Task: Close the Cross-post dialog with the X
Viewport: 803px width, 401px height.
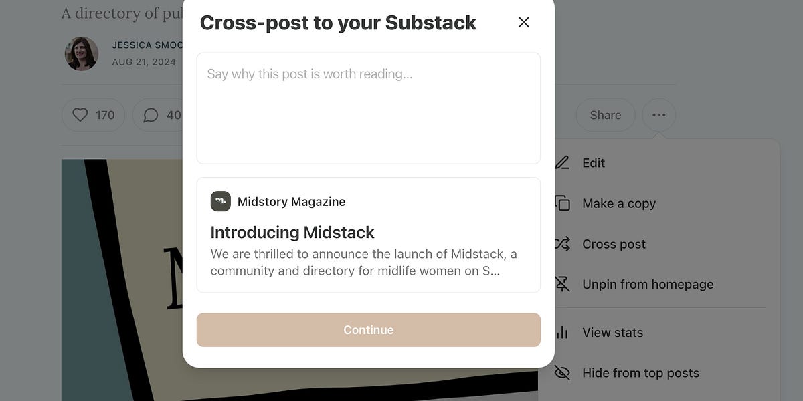Action: pos(523,22)
